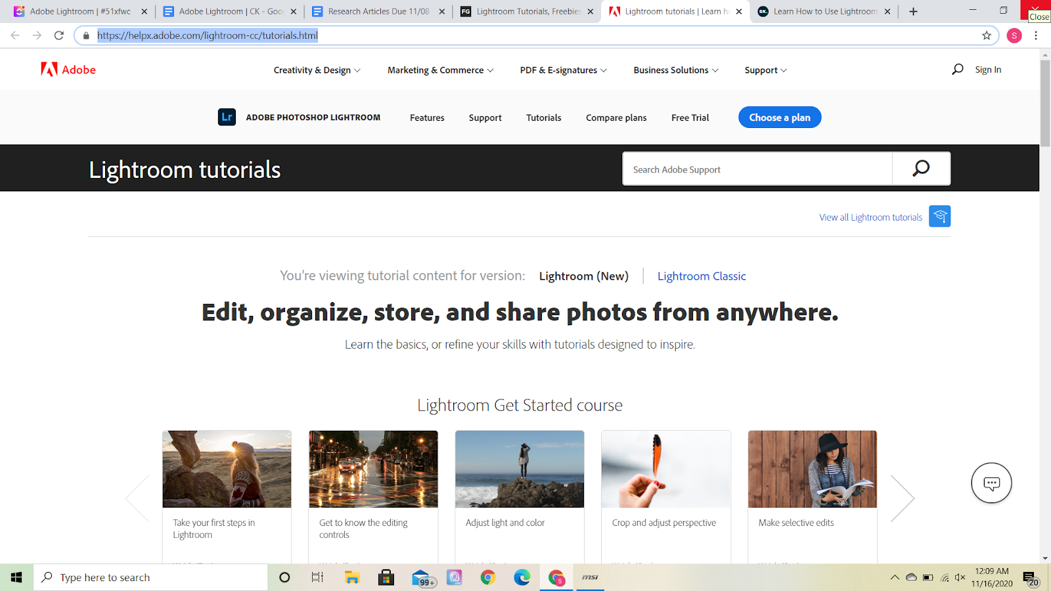Open the Chrome three-dot menu
Viewport: 1051px width, 591px height.
[1036, 35]
